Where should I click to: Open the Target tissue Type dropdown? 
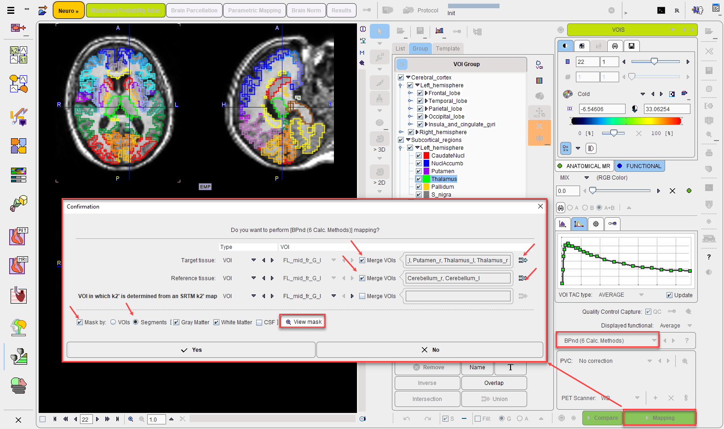(x=253, y=260)
